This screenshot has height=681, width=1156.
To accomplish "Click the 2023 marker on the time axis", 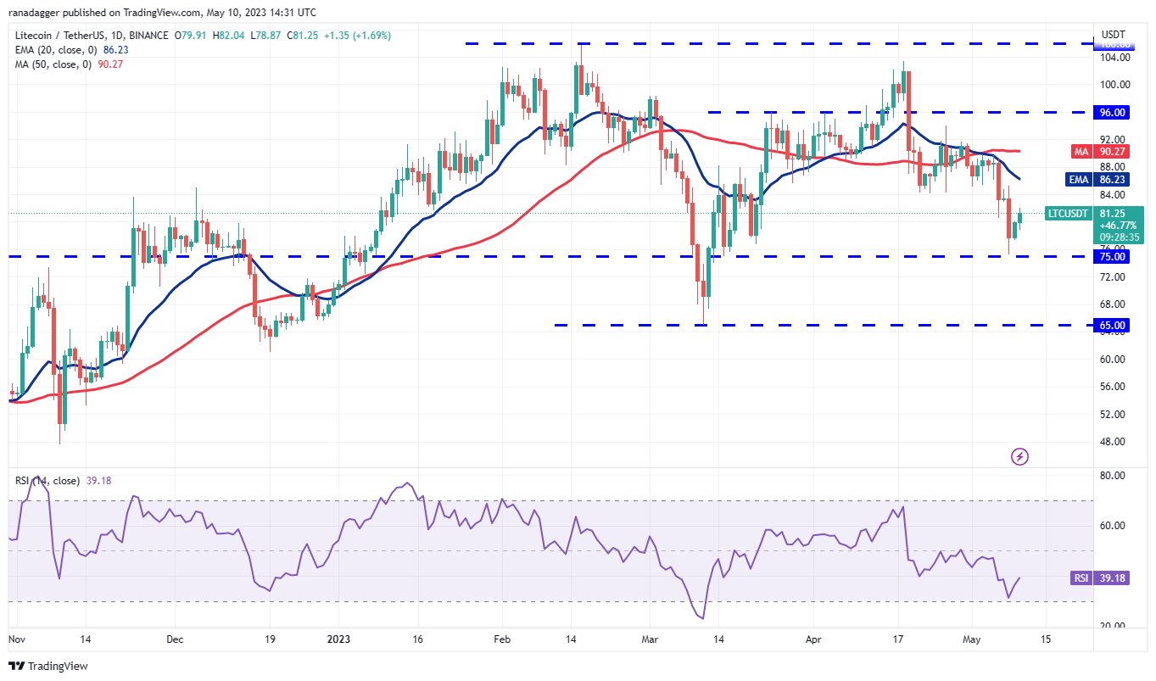I will coord(337,640).
